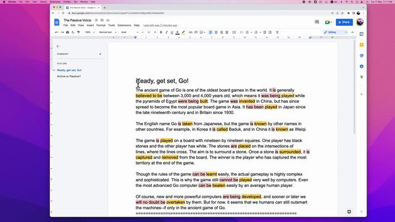Open line and paragraph spacing
Screen dimensions: 395x222
[235, 33]
